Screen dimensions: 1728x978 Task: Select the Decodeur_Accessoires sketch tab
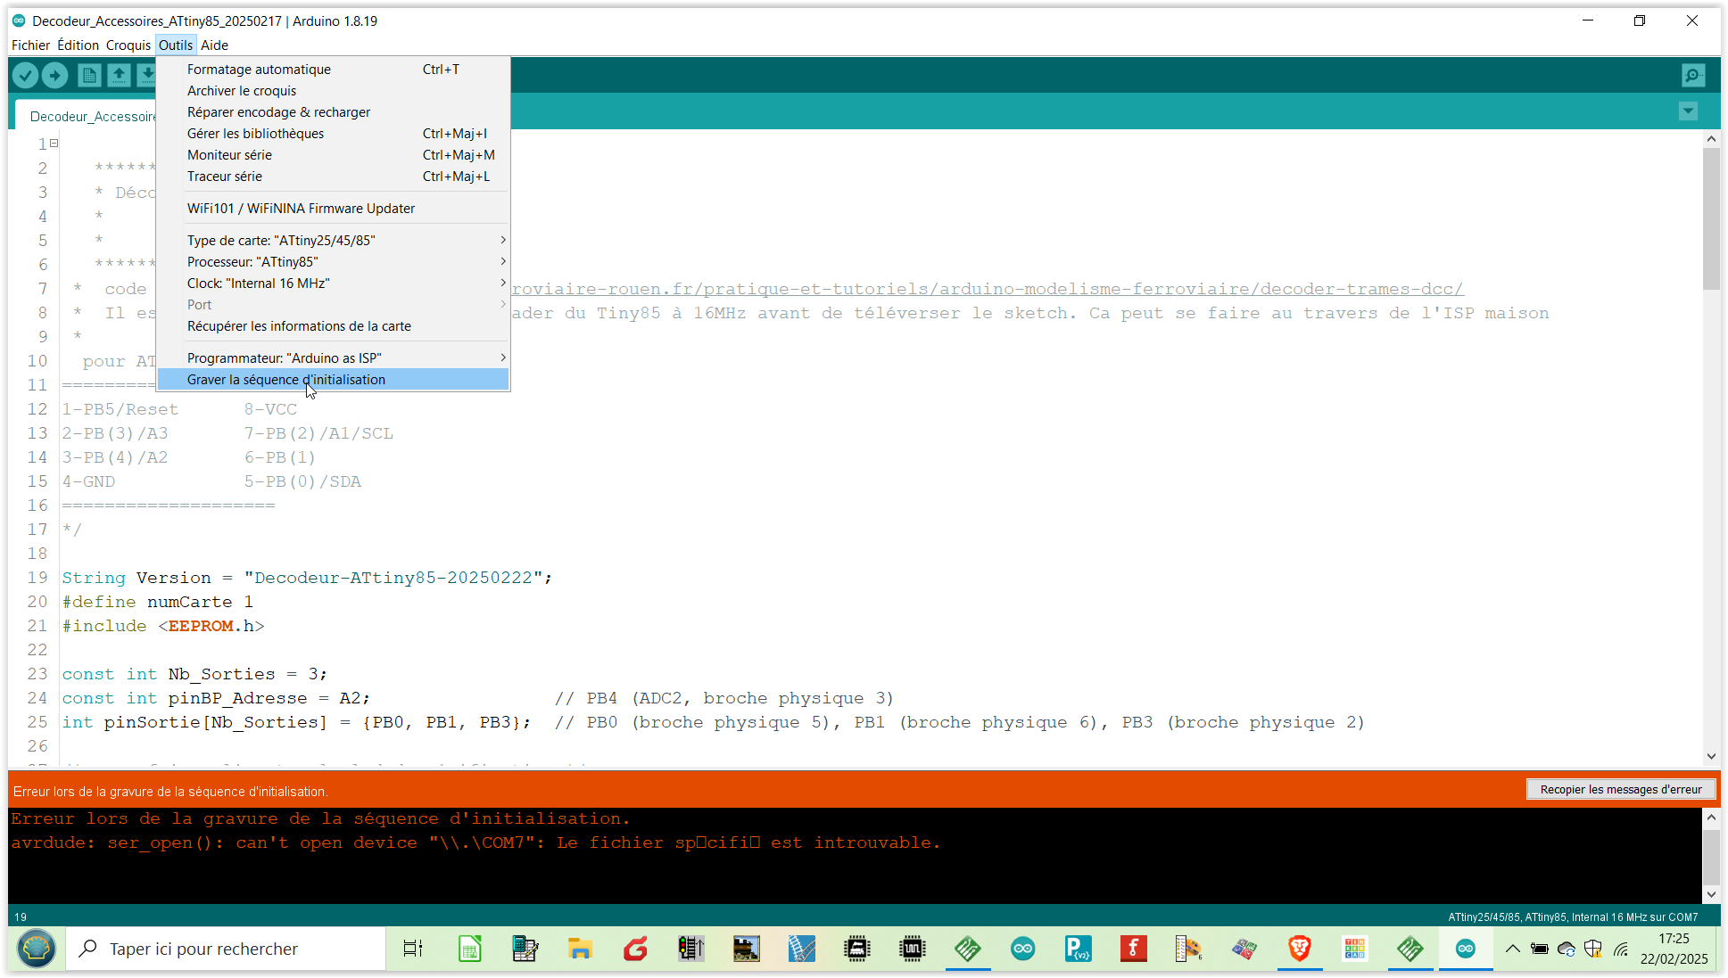[87, 116]
